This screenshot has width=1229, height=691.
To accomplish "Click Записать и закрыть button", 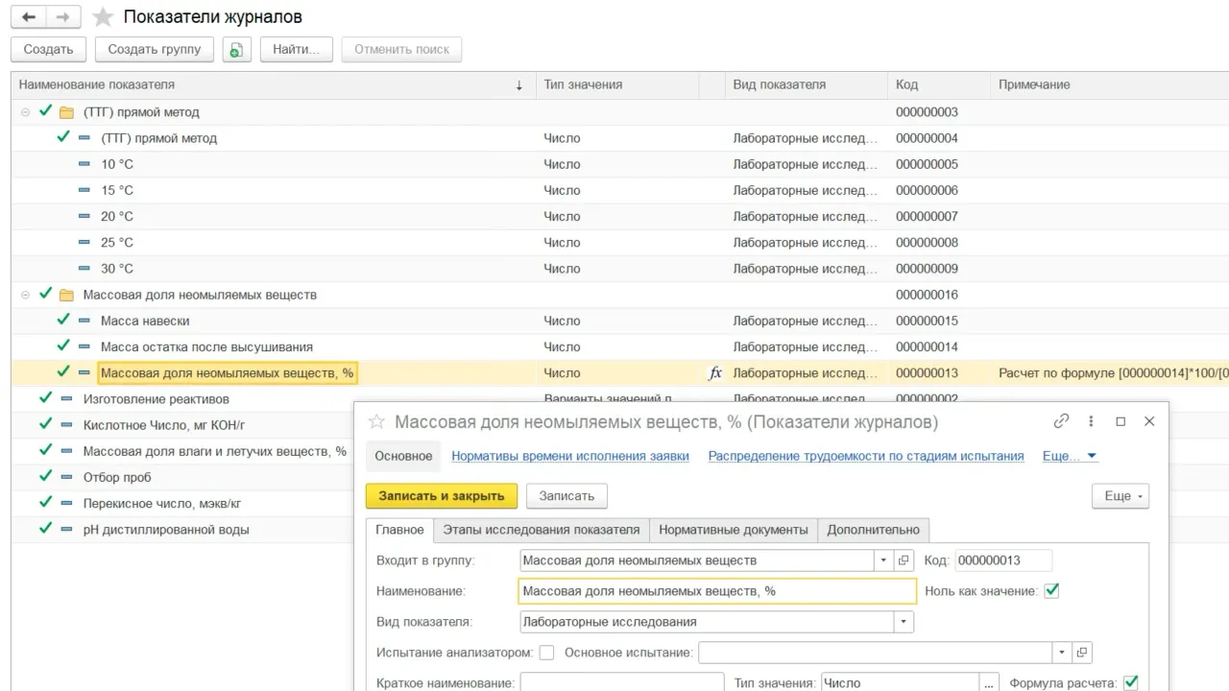I will tap(442, 496).
